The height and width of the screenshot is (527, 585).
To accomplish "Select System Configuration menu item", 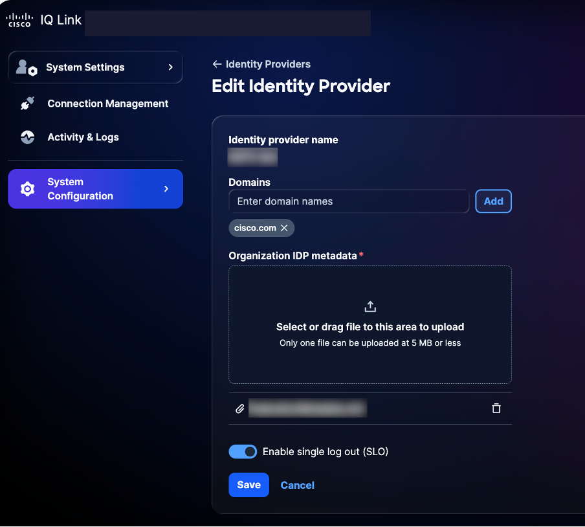I will point(96,189).
